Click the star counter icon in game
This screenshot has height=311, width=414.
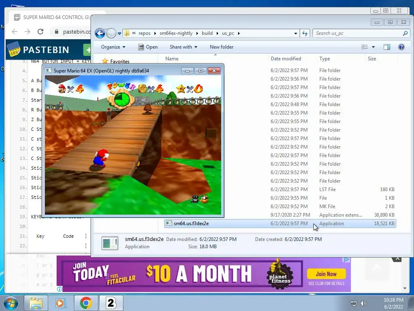pyautogui.click(x=181, y=89)
